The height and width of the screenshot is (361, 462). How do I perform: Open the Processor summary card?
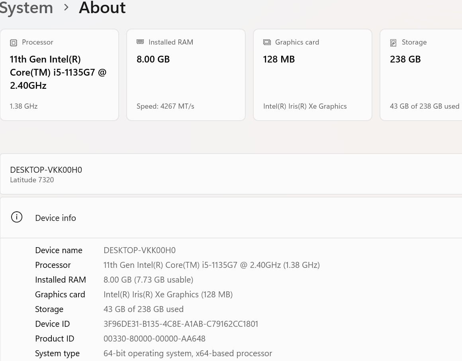(x=59, y=75)
